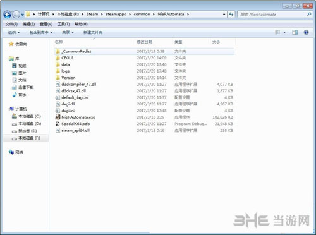This screenshot has width=316, height=235.
Task: Click the Program Debug... type cell
Action: [x=191, y=124]
